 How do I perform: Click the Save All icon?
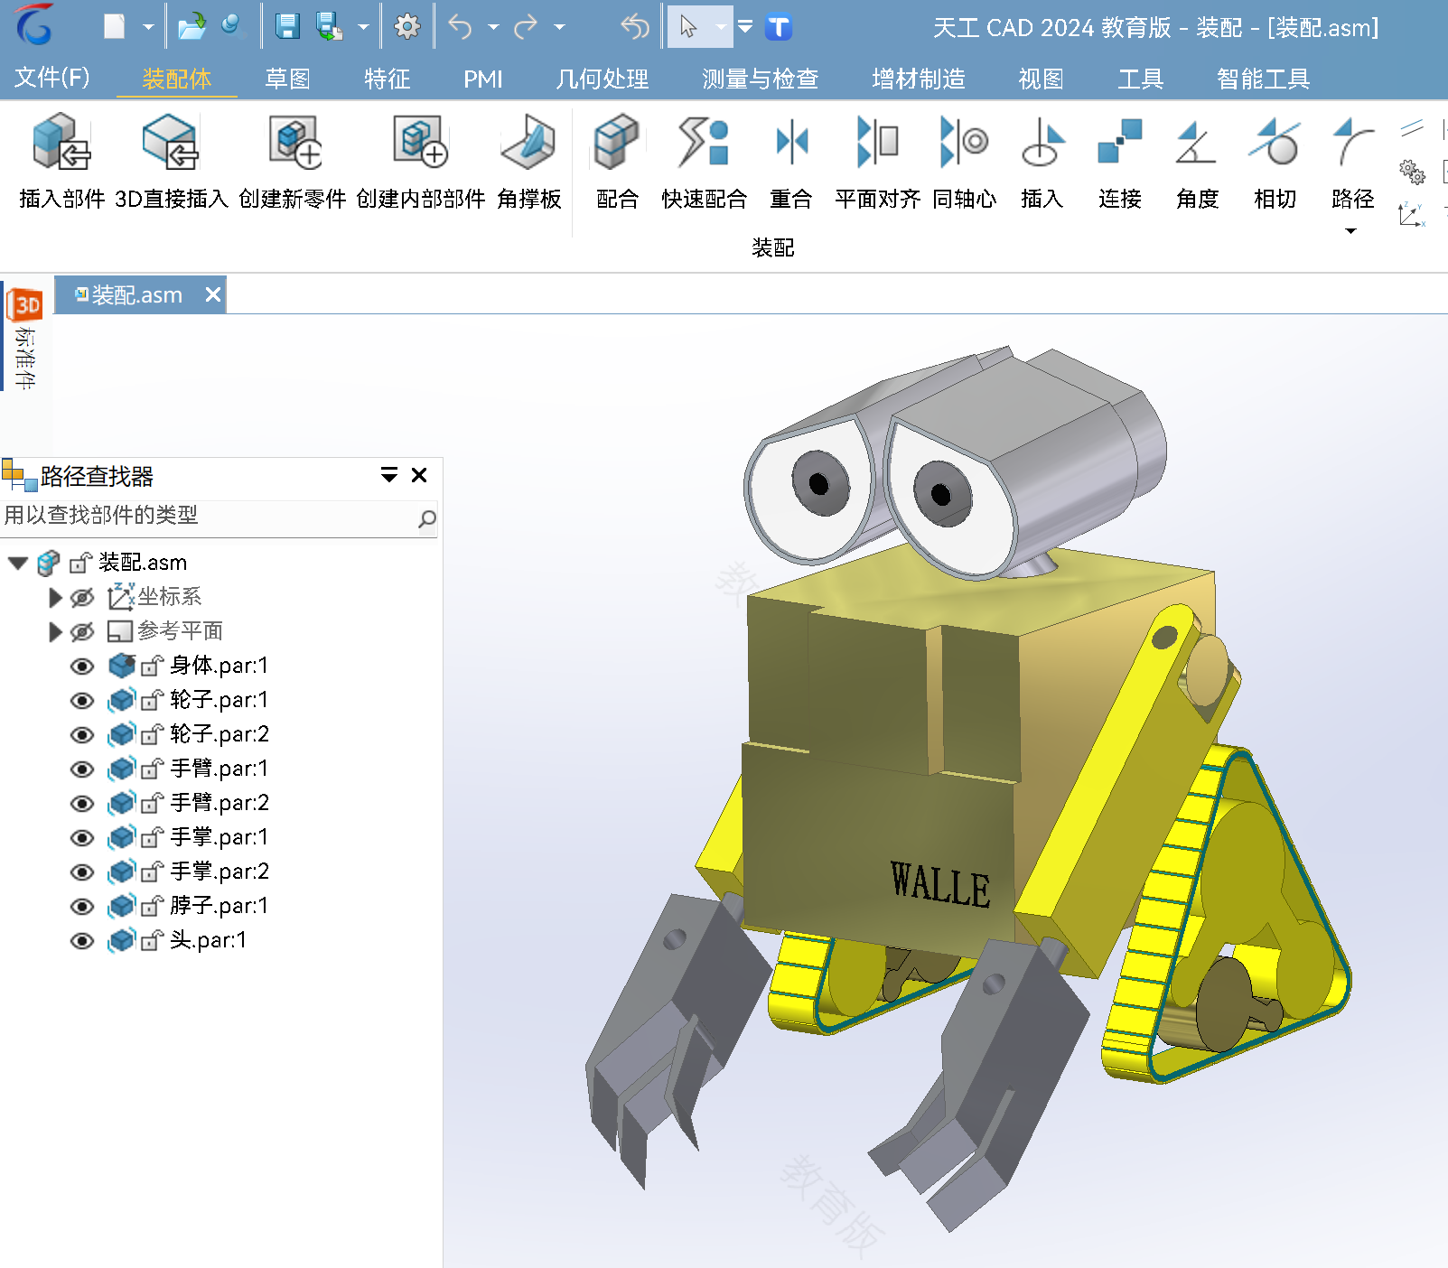click(330, 27)
